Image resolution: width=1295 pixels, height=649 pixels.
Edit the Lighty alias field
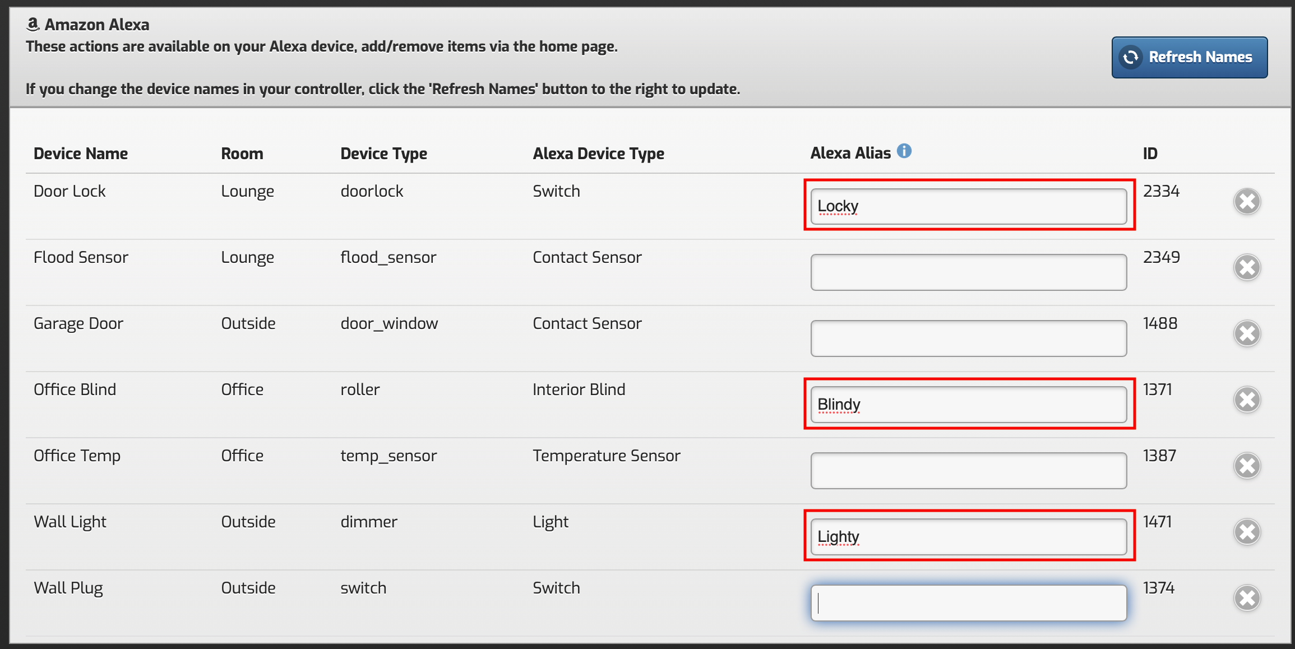pyautogui.click(x=968, y=537)
